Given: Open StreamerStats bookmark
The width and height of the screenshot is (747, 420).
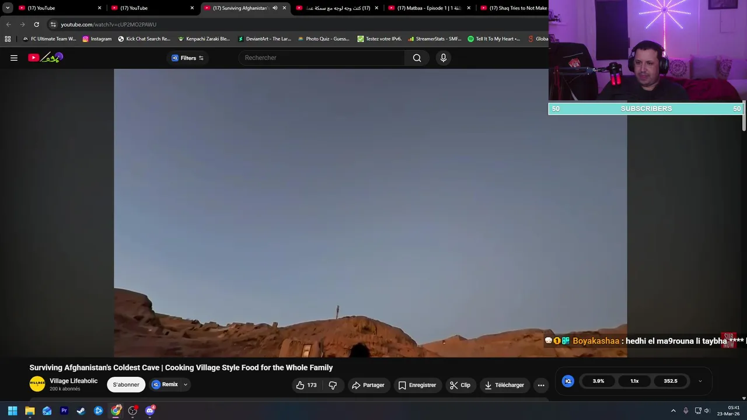Looking at the screenshot, I should coord(435,39).
